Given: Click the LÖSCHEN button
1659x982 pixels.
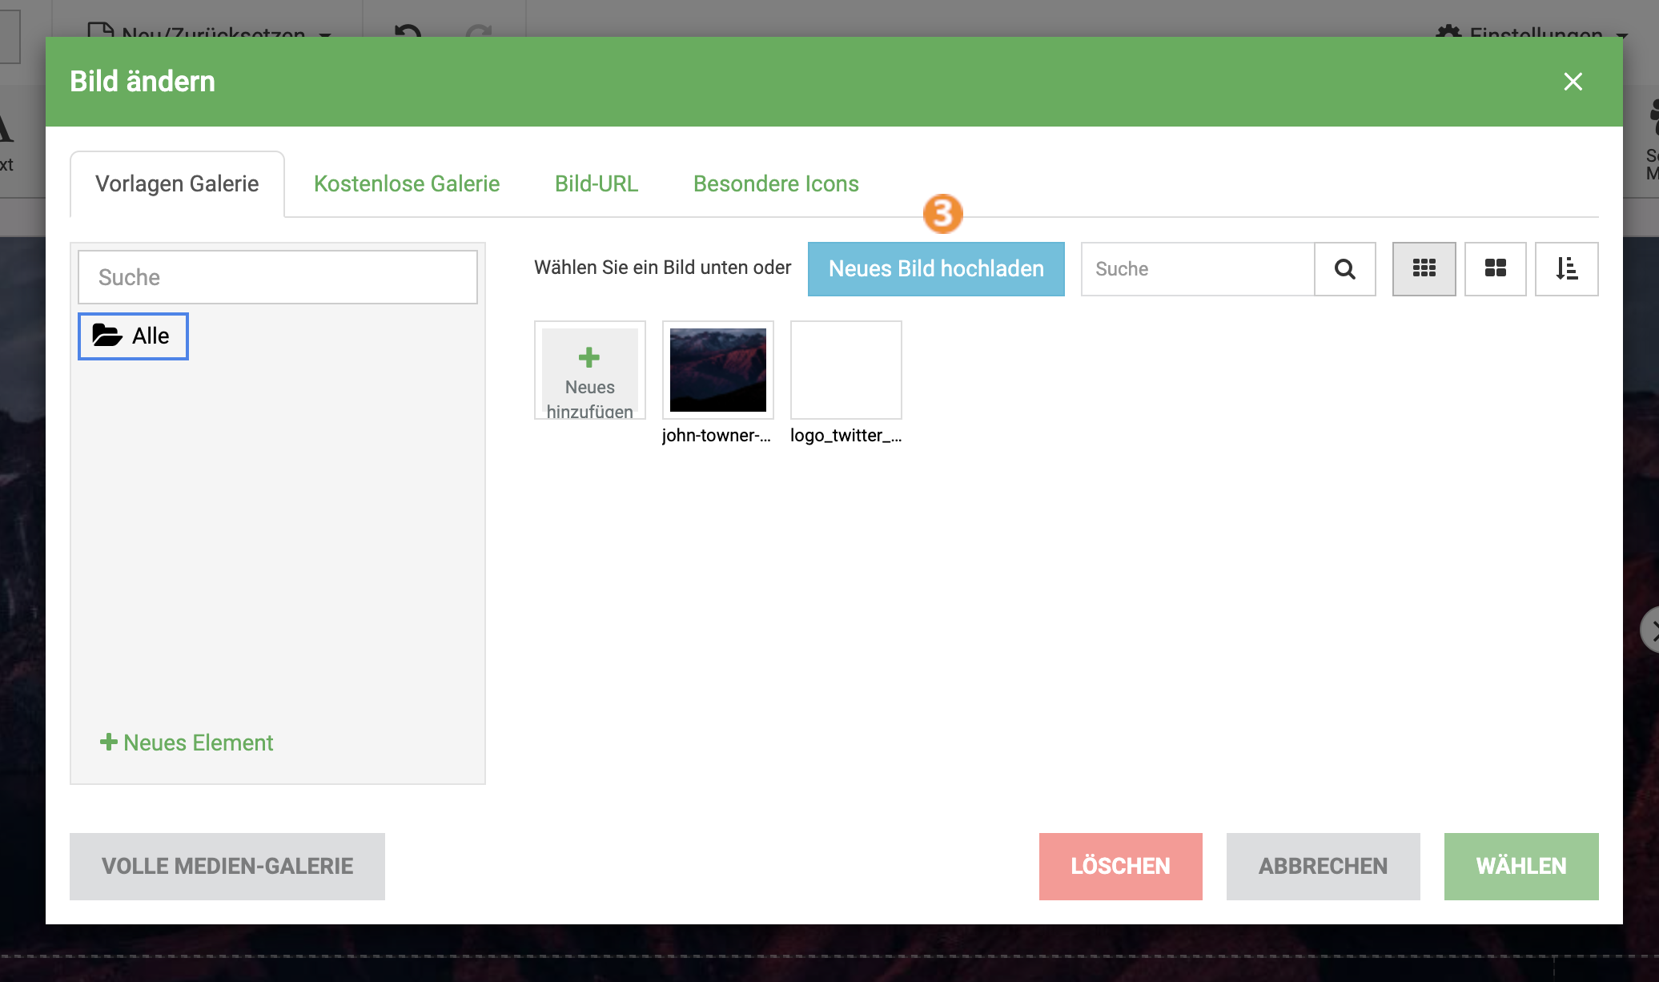Looking at the screenshot, I should (1120, 866).
